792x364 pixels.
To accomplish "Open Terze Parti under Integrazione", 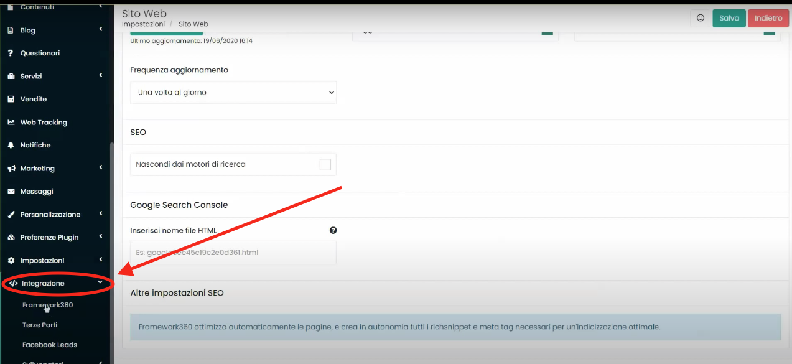I will [40, 325].
